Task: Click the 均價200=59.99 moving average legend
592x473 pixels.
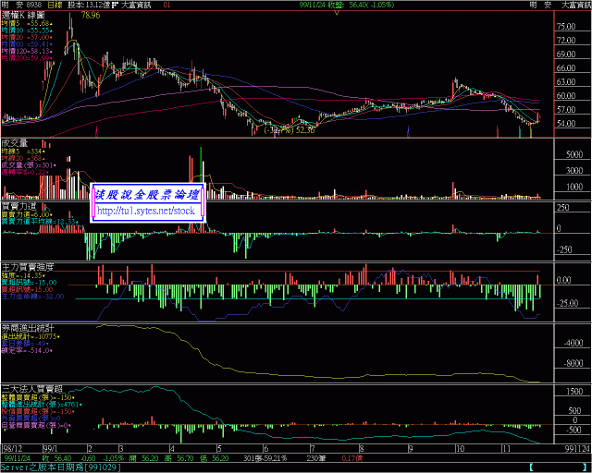Action: (27, 58)
